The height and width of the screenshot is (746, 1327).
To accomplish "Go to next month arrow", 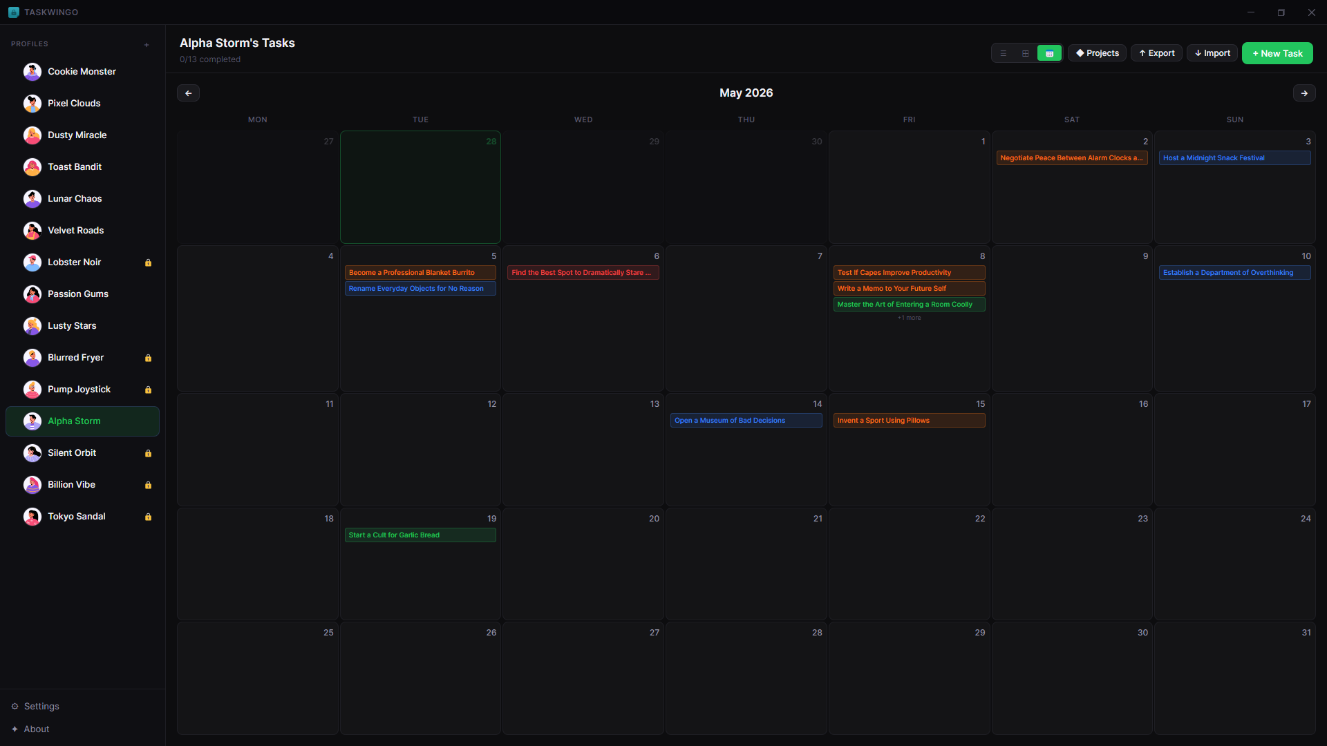I will point(1304,93).
